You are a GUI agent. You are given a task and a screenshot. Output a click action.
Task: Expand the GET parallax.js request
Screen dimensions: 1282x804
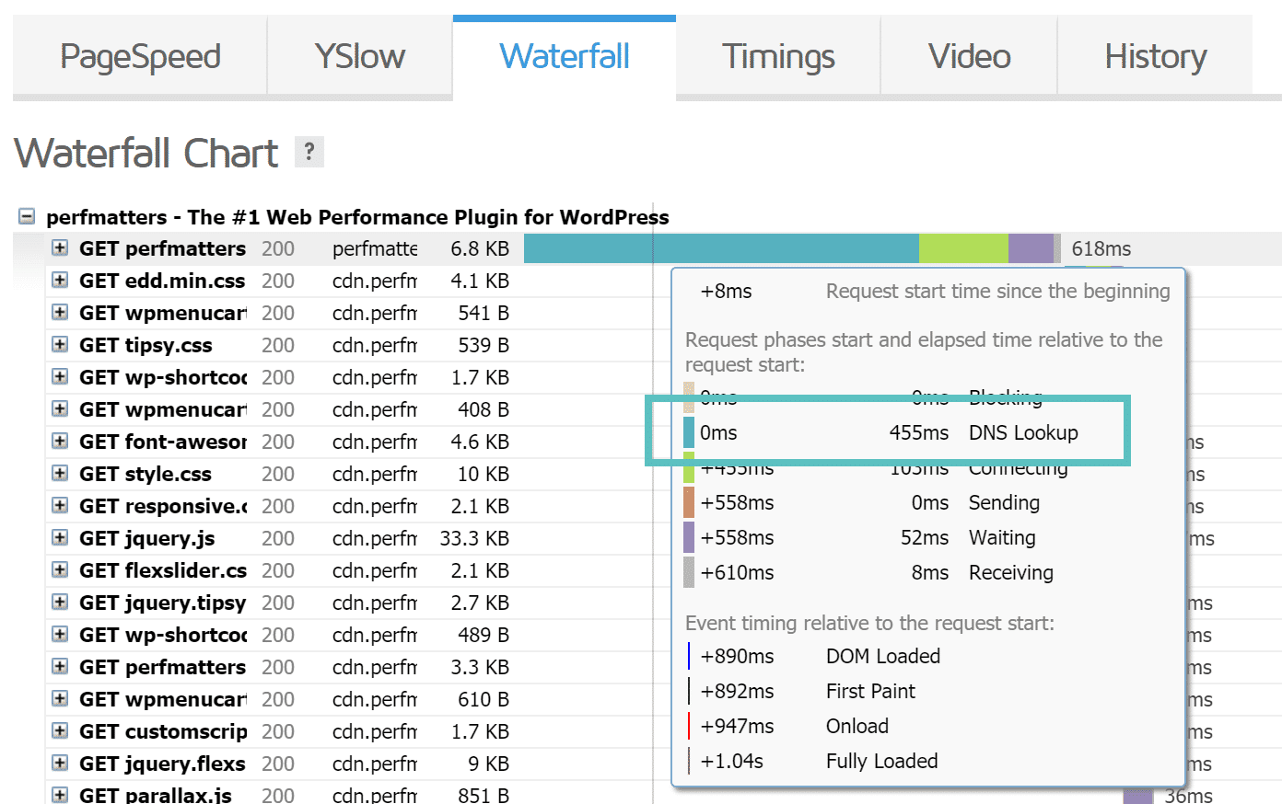[59, 794]
